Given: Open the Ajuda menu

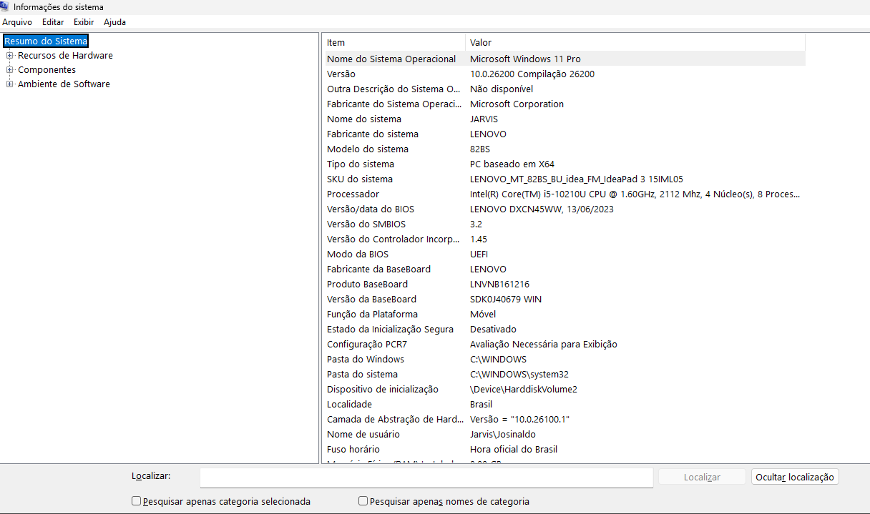Looking at the screenshot, I should point(114,22).
